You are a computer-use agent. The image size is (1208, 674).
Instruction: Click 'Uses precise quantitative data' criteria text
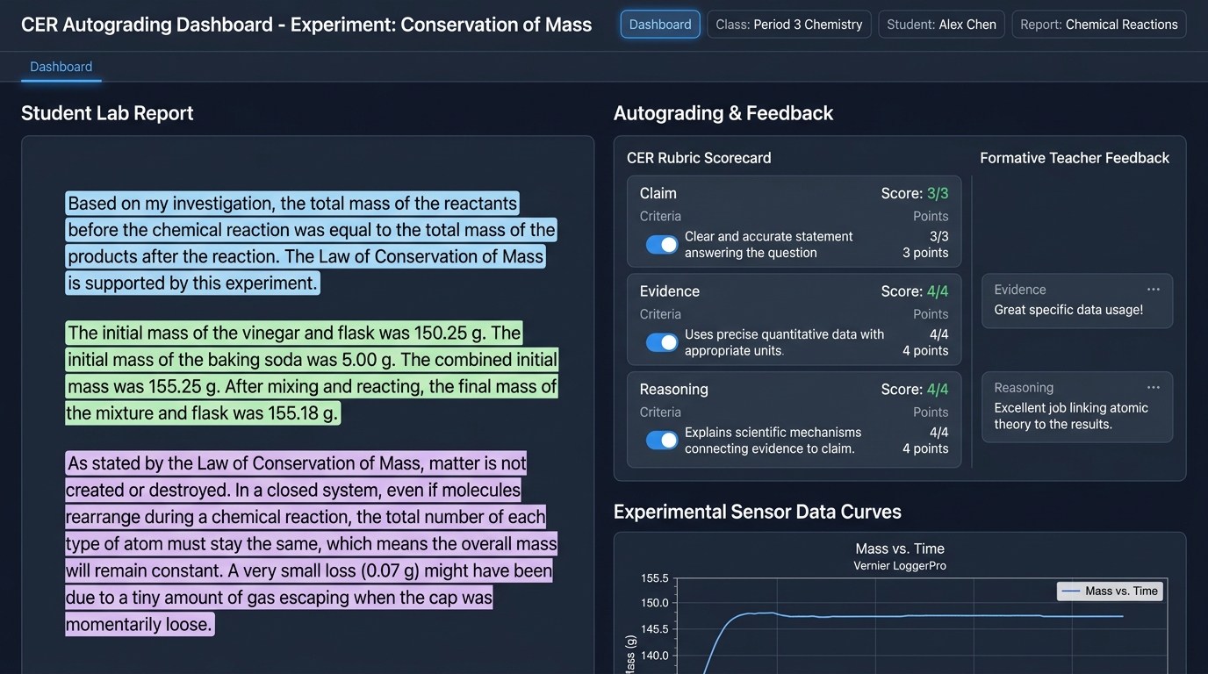[785, 342]
